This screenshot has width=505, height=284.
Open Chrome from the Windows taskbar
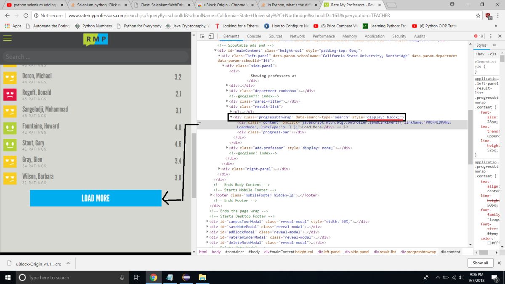pyautogui.click(x=154, y=277)
